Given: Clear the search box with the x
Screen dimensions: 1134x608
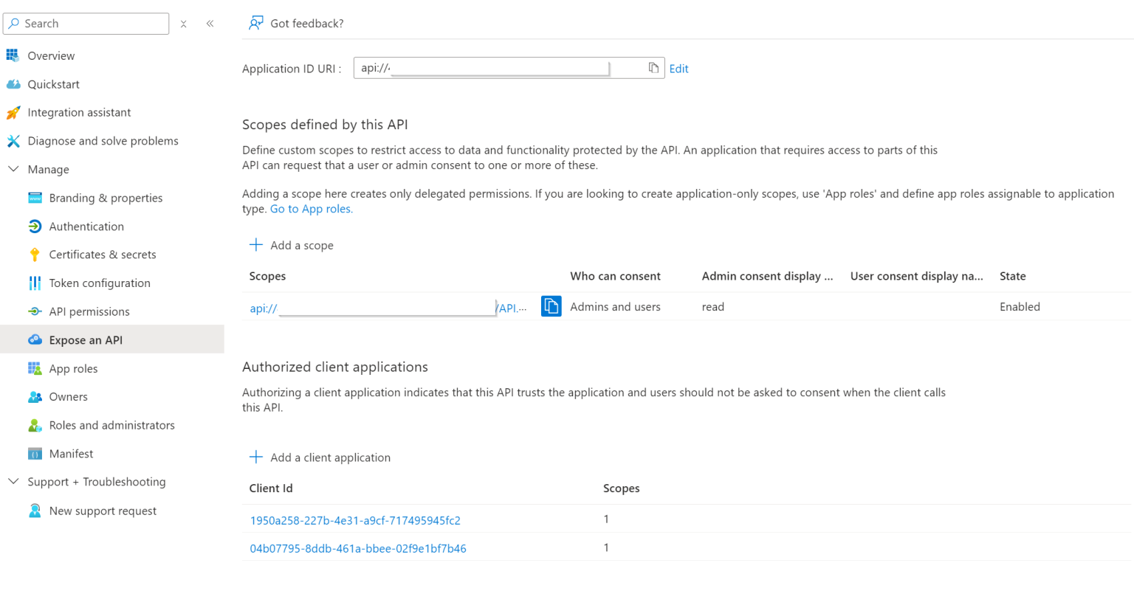Looking at the screenshot, I should click(183, 23).
